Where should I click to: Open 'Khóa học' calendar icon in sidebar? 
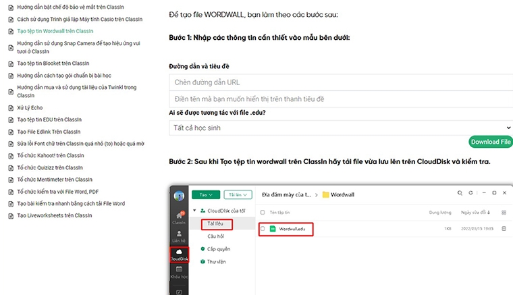pos(179,272)
